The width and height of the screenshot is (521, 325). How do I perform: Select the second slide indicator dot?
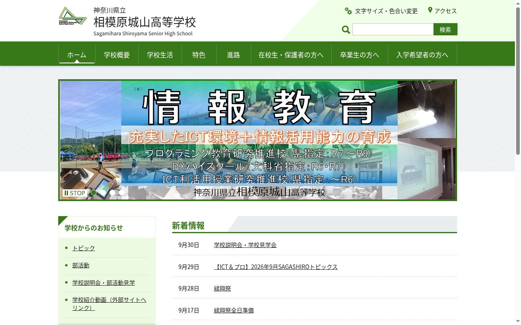(103, 193)
